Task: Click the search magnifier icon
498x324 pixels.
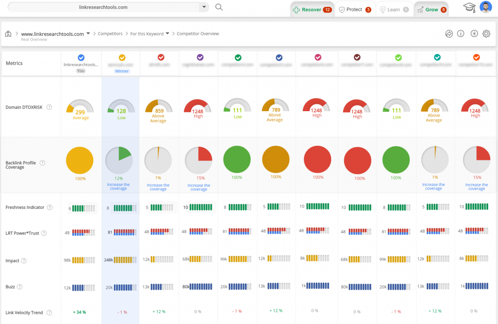Action: click(219, 7)
